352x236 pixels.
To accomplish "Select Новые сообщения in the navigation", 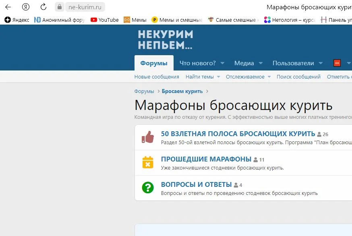I will point(157,76).
